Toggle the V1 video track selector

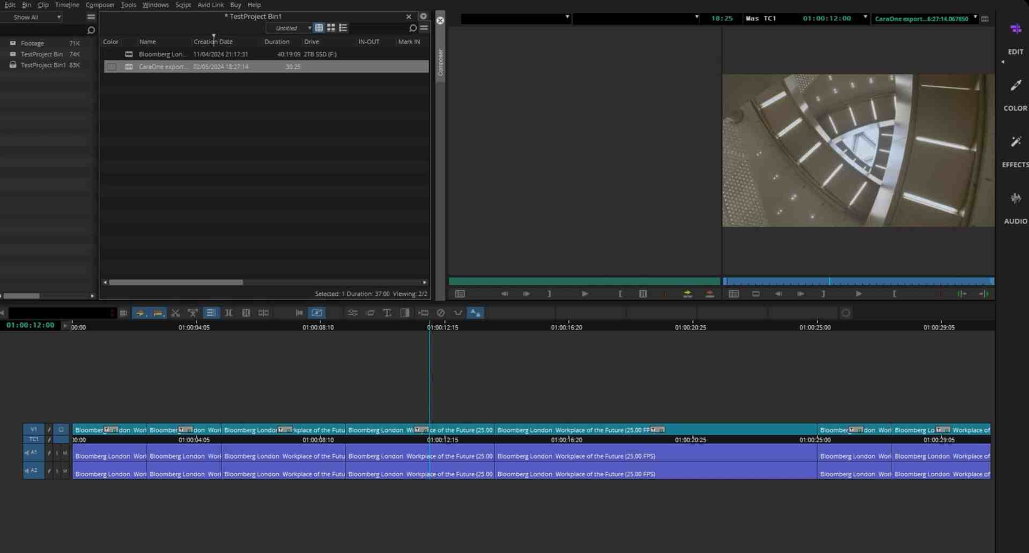tap(33, 429)
